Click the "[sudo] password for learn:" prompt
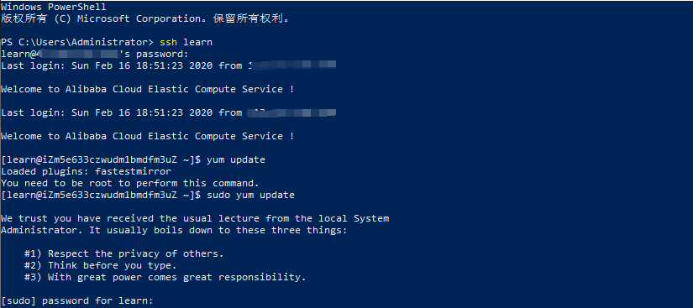This screenshot has width=693, height=308. click(77, 301)
